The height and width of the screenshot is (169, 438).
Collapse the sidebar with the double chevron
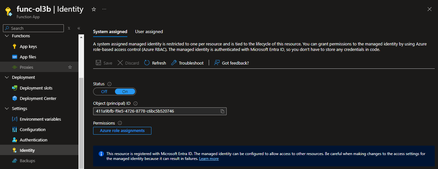tap(79, 28)
